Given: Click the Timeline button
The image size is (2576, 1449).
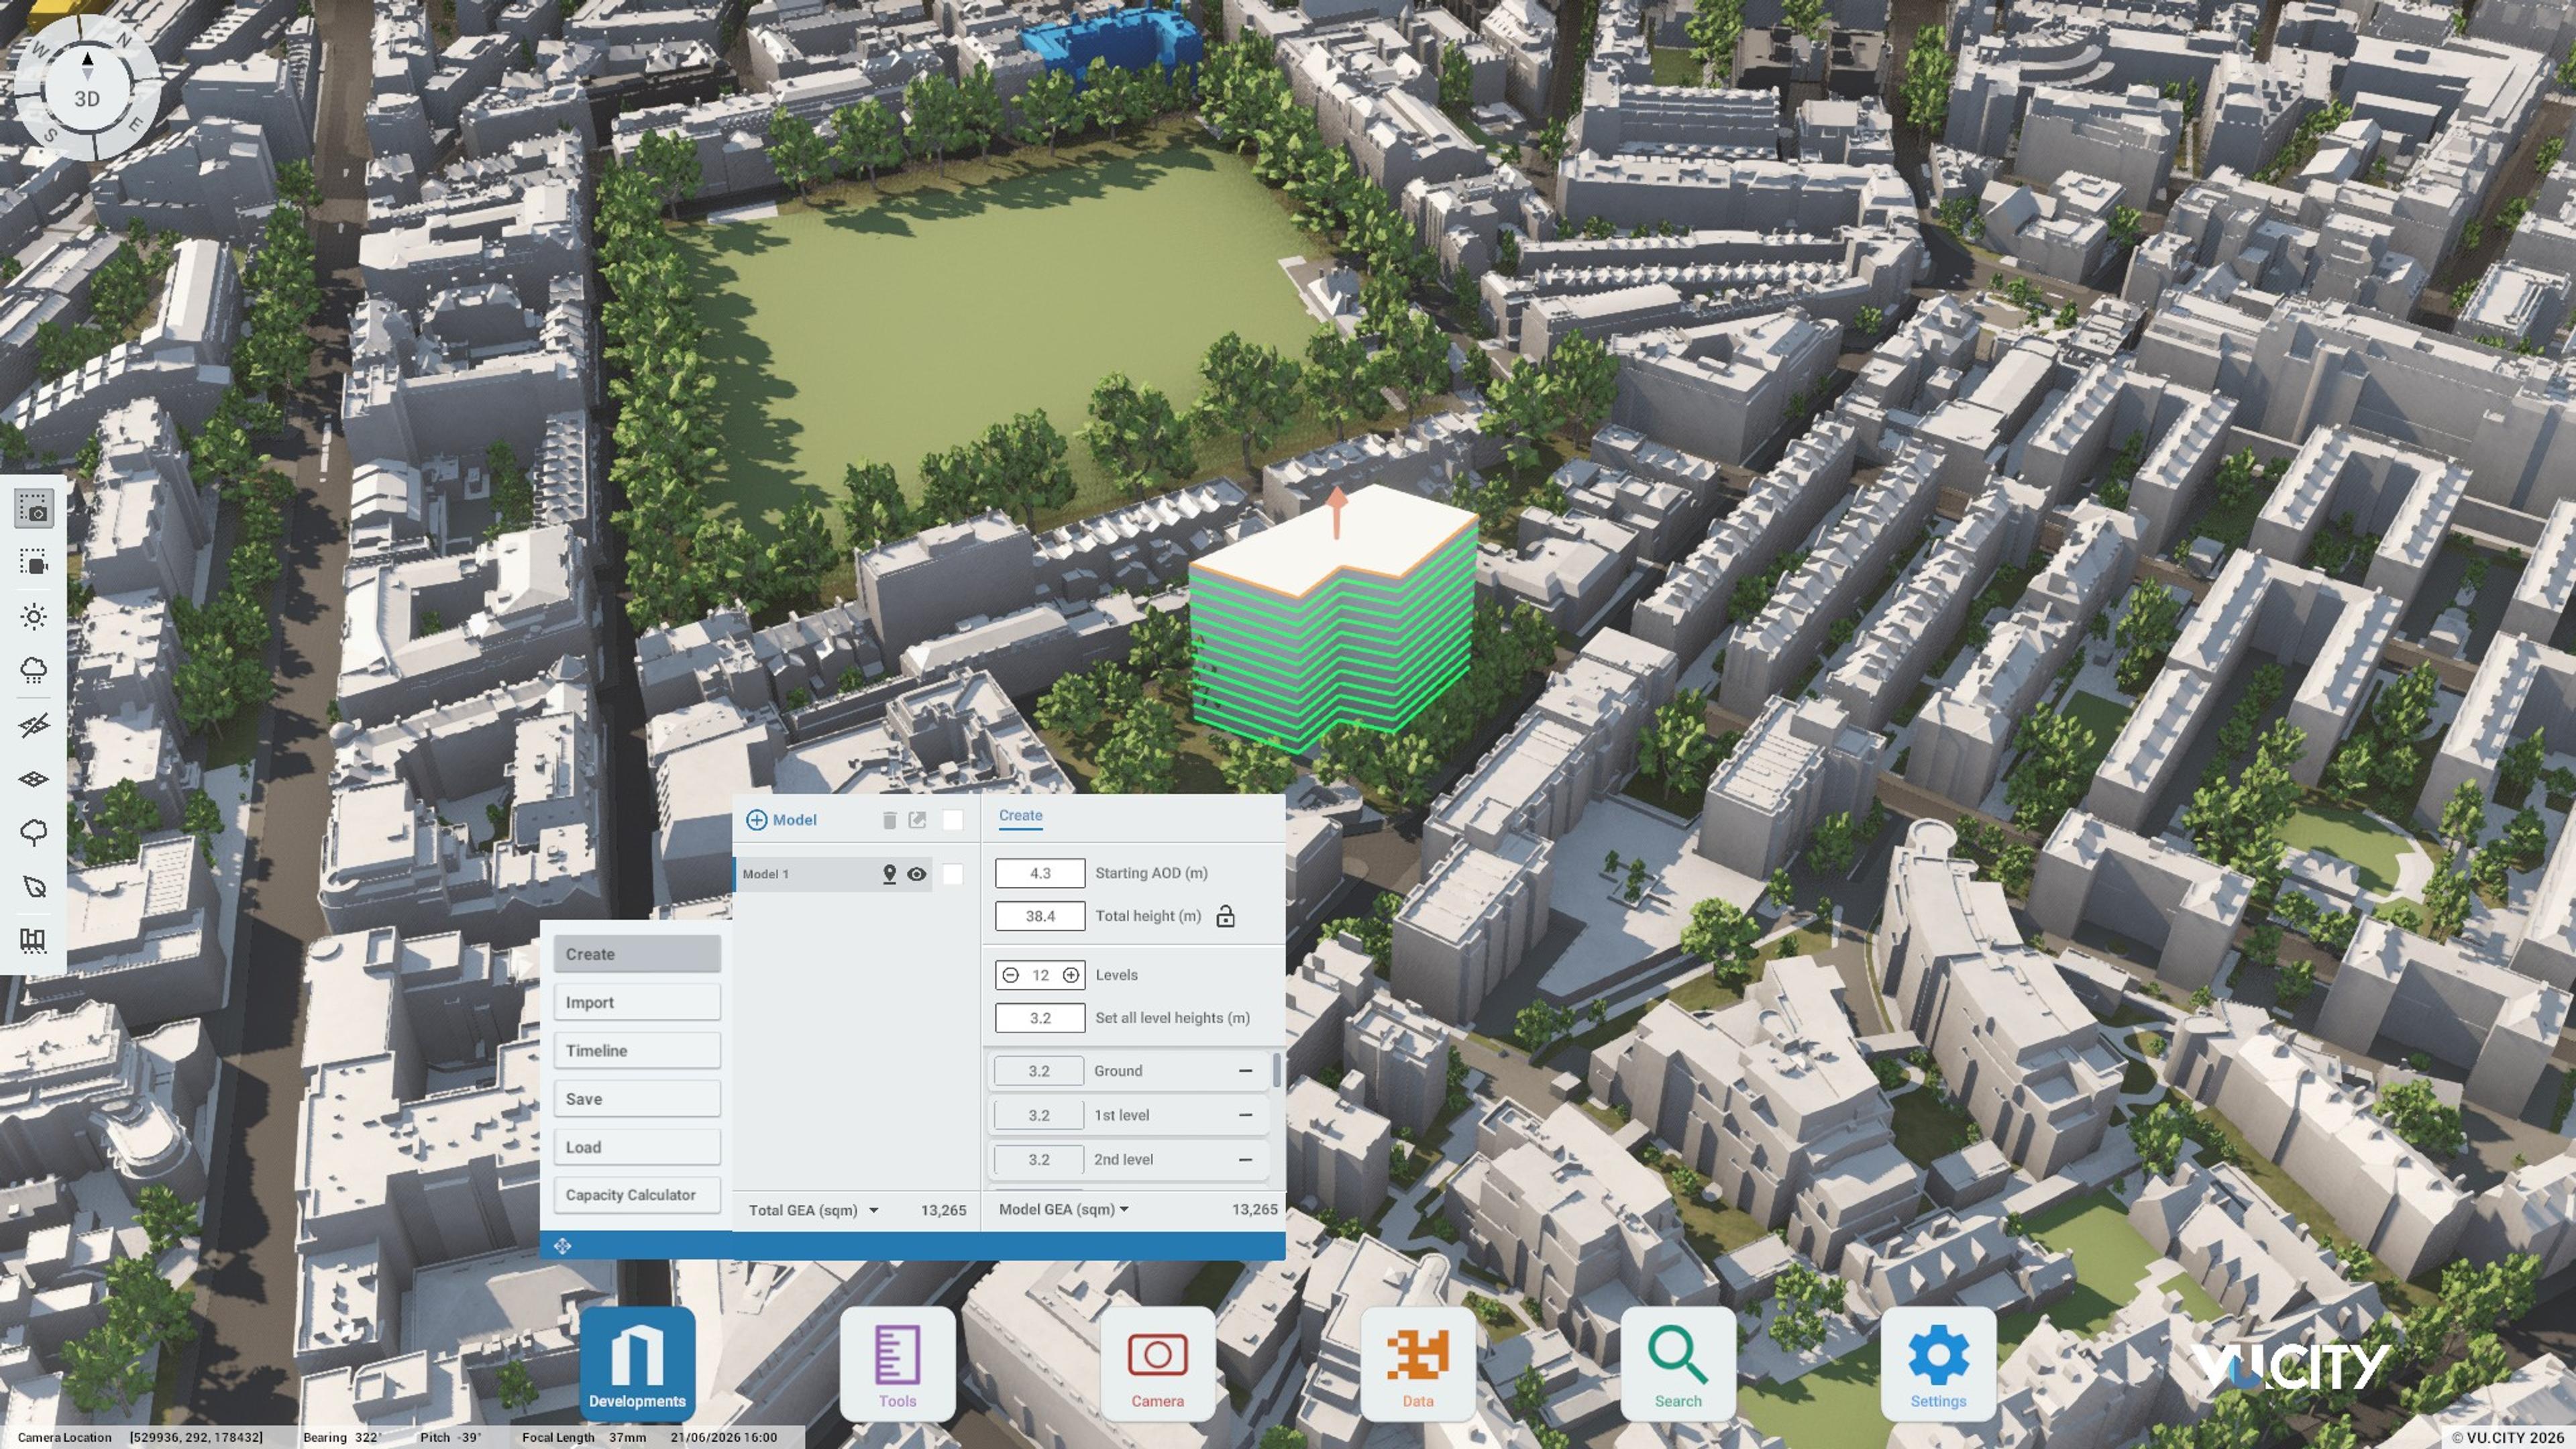Looking at the screenshot, I should [x=637, y=1051].
